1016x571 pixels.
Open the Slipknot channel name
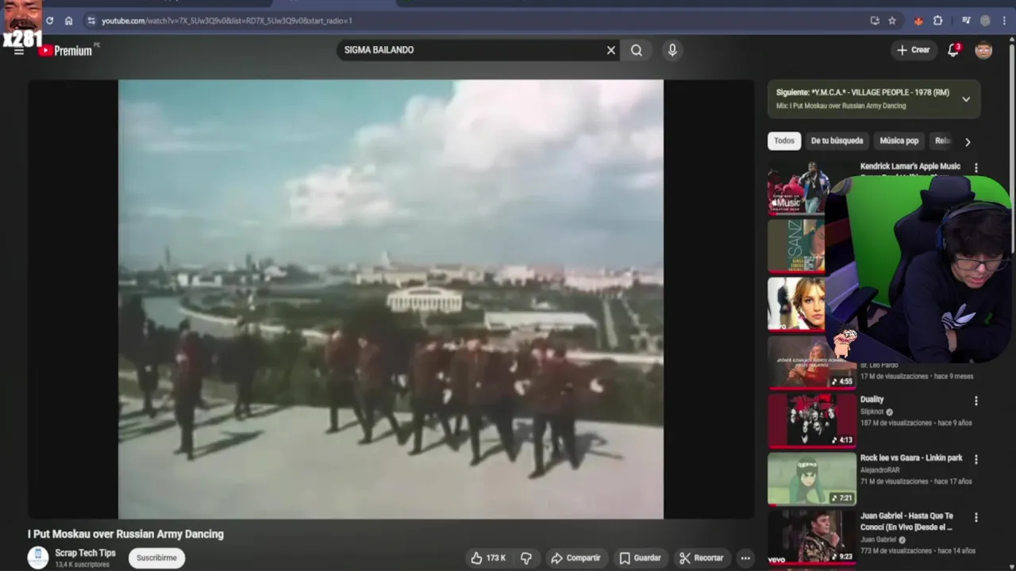(872, 412)
